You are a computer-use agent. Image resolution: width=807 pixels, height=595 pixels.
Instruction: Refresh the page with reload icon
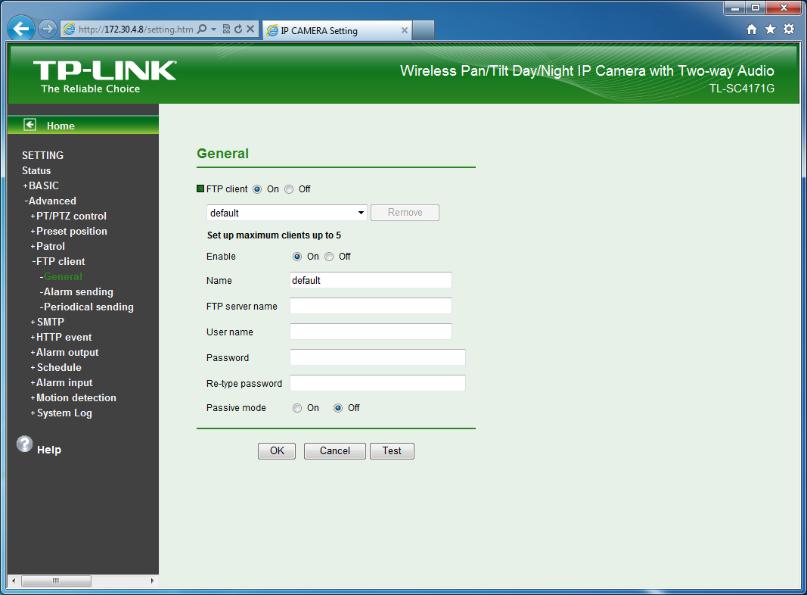click(x=237, y=29)
